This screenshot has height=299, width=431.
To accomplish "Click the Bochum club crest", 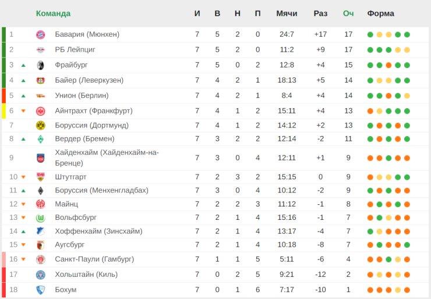I will click(40, 290).
